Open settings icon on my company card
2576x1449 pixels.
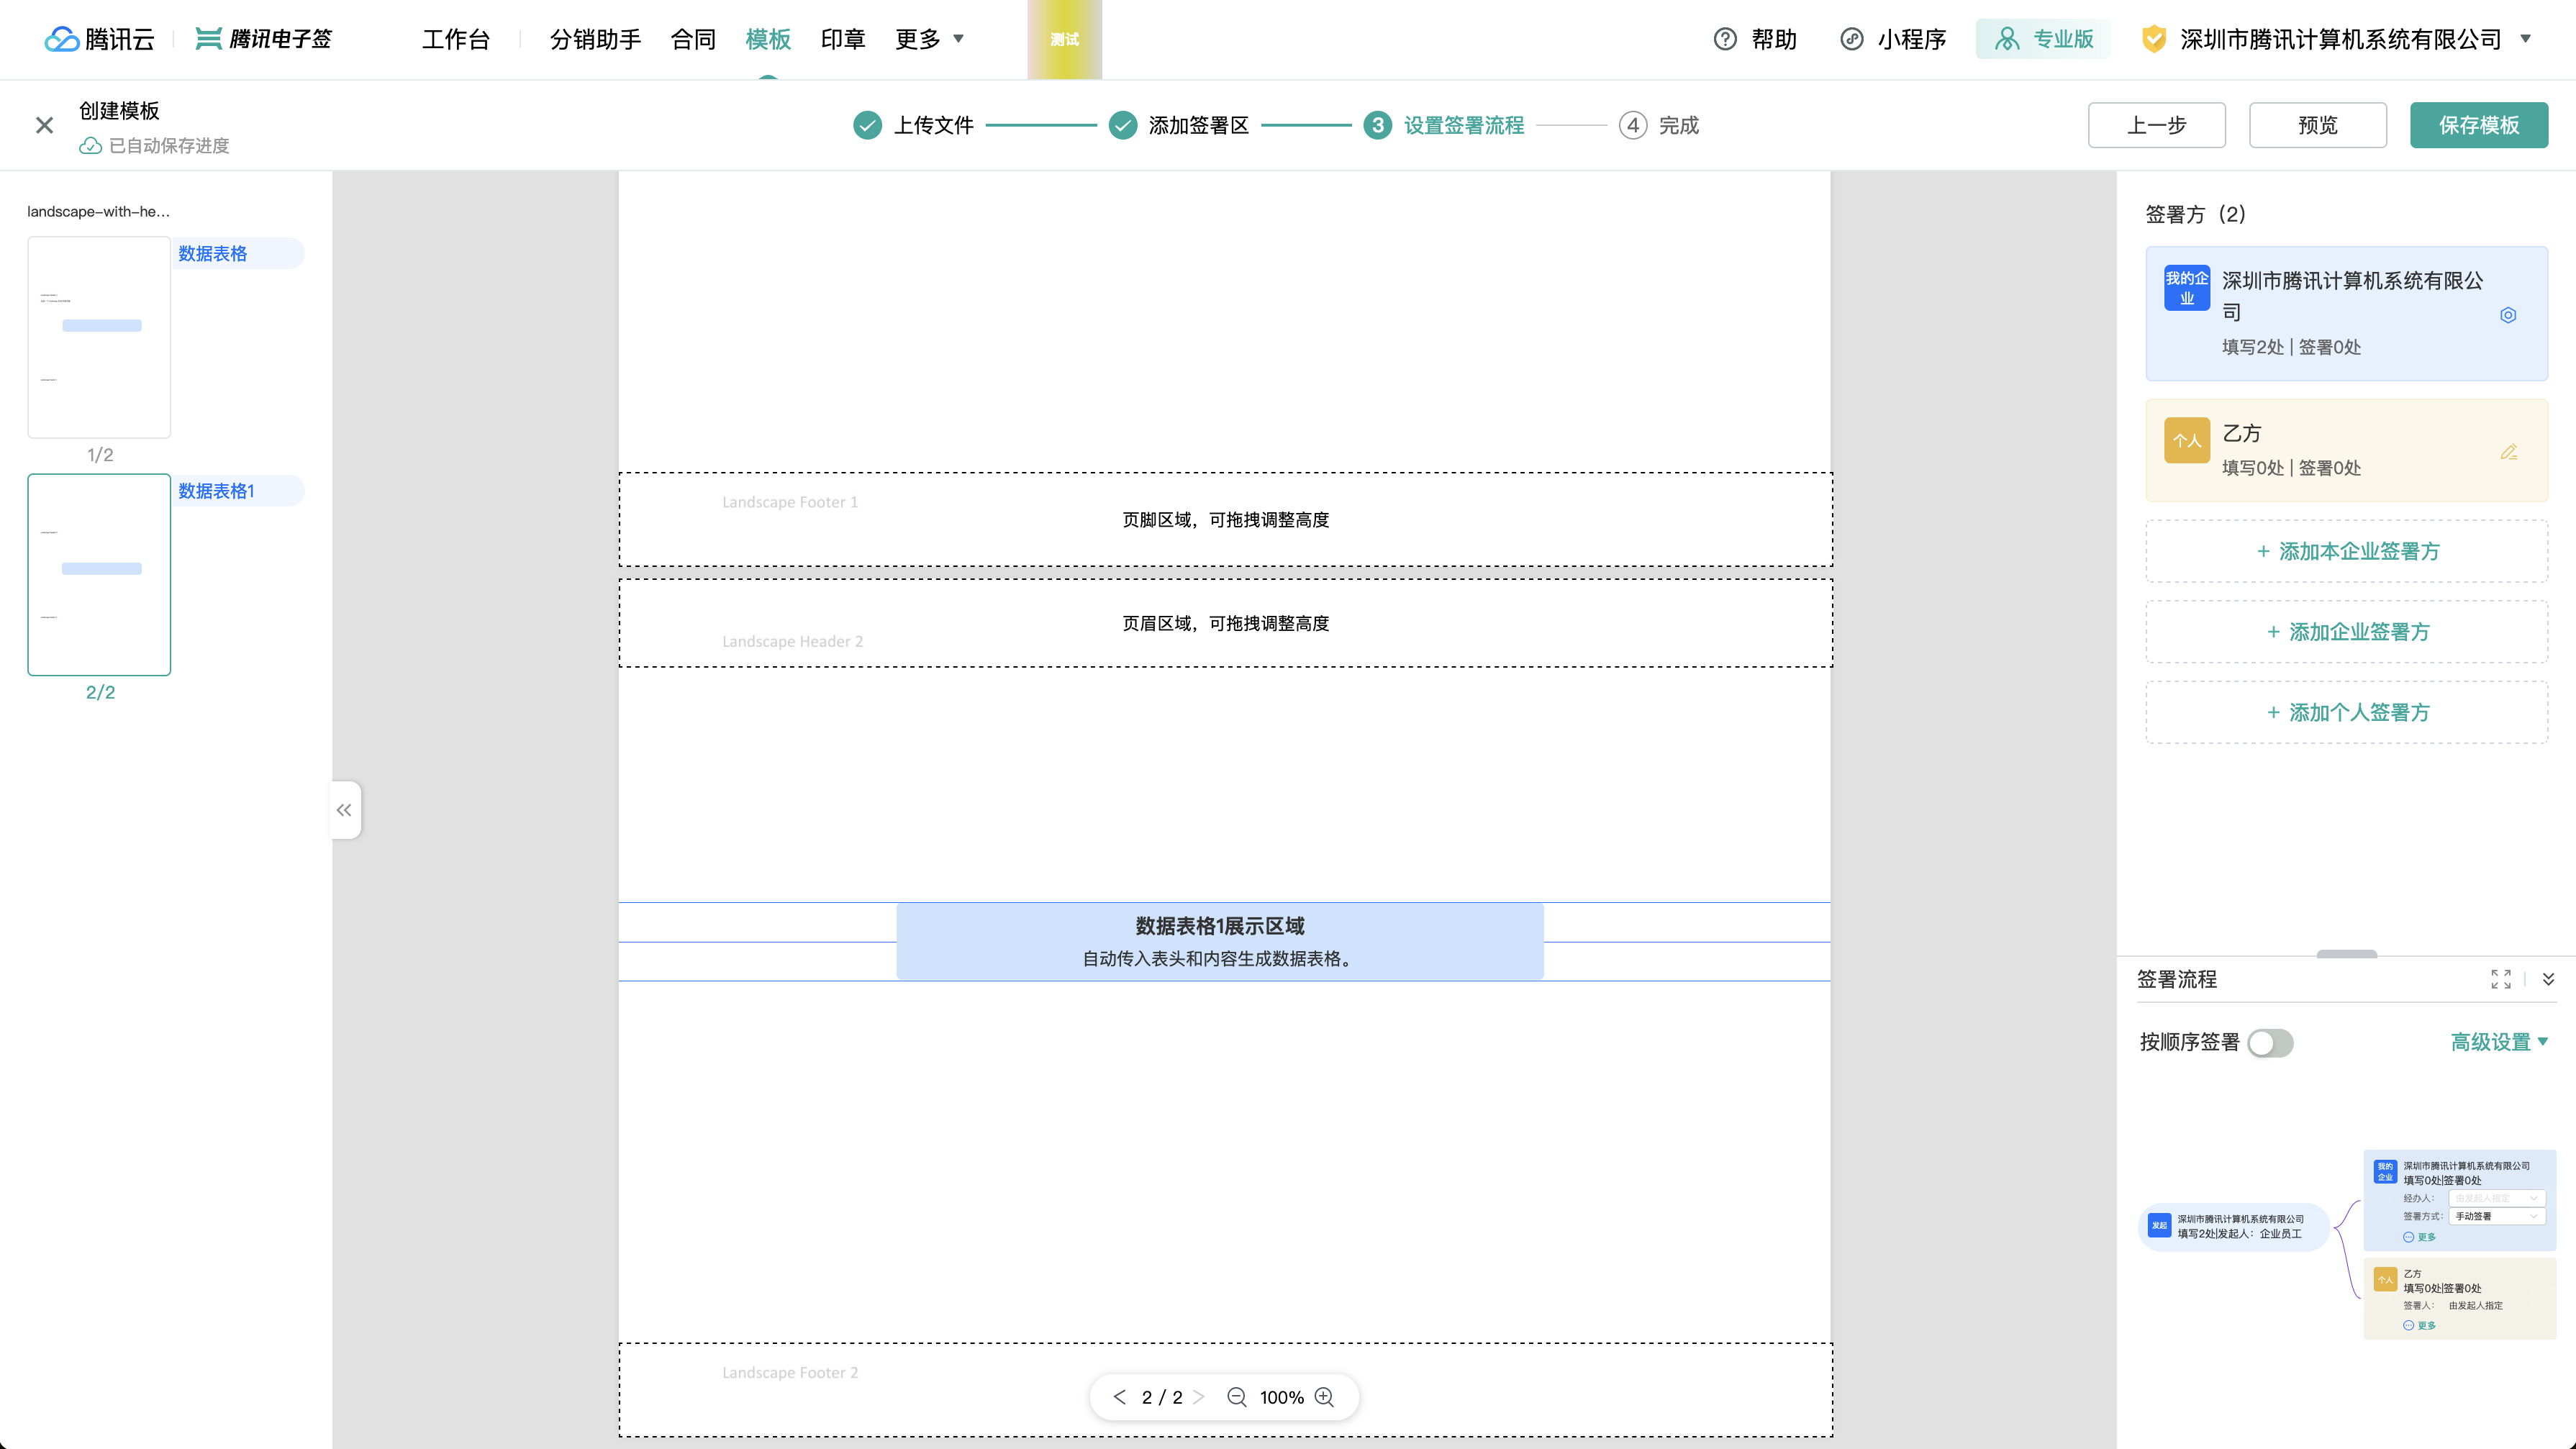tap(2508, 315)
